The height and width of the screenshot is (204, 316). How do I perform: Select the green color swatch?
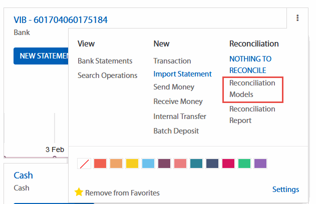244,163
